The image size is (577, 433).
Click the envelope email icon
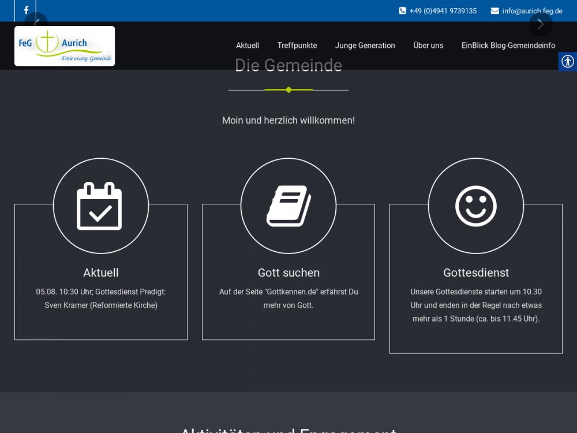click(494, 11)
